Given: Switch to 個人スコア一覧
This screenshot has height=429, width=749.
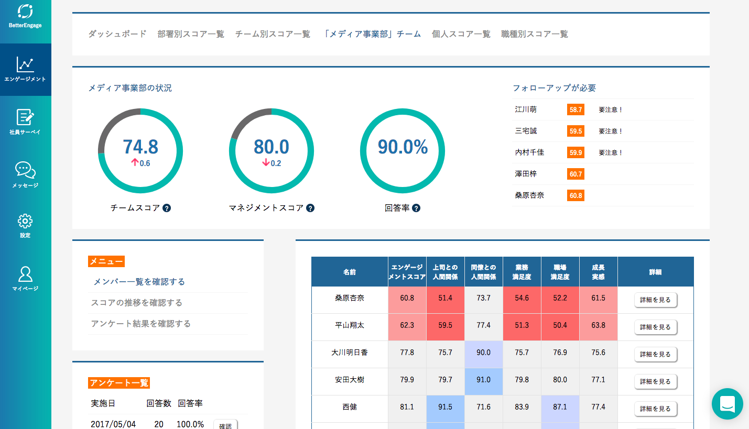Looking at the screenshot, I should [461, 34].
